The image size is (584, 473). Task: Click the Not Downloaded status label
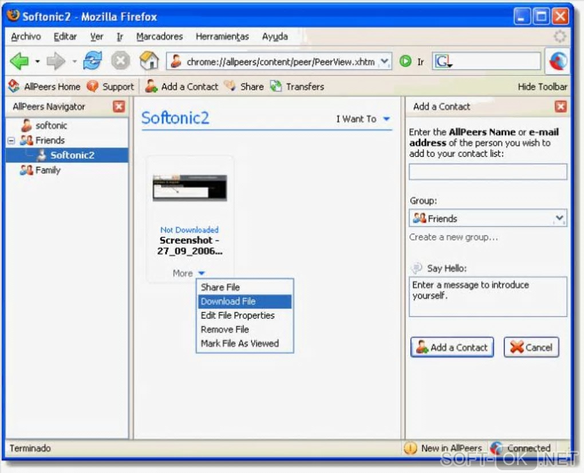pyautogui.click(x=189, y=230)
